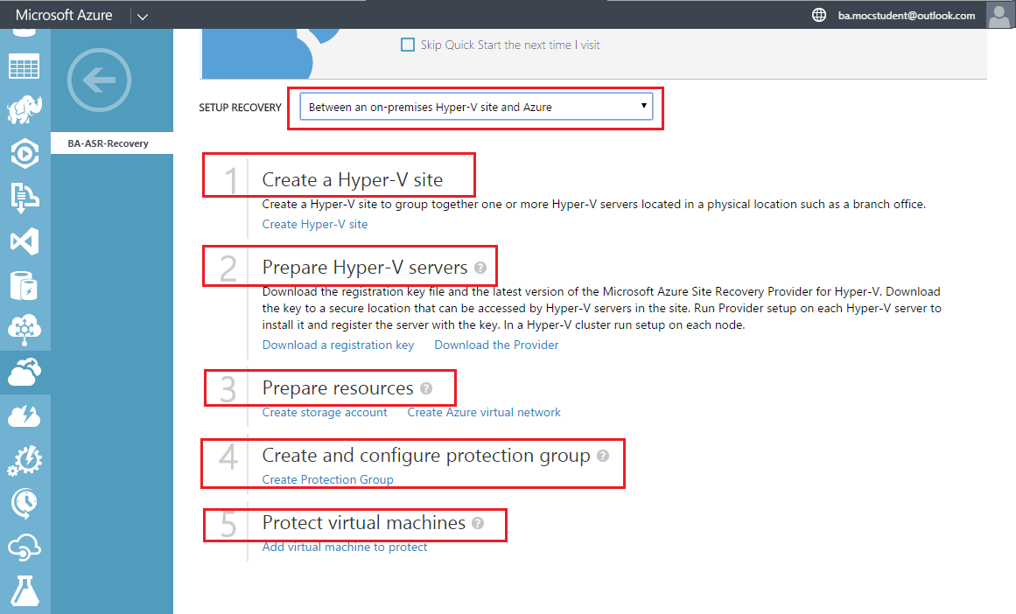Open Scheduler clock icon in sidebar
Image resolution: width=1016 pixels, height=614 pixels.
[x=25, y=504]
